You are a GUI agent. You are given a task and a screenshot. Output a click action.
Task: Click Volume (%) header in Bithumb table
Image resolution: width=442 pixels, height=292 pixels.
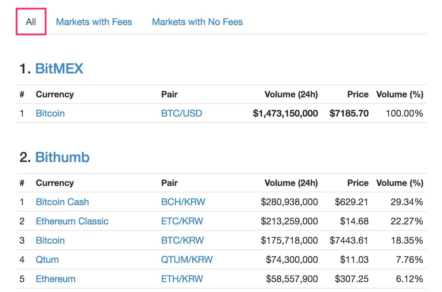(x=400, y=183)
